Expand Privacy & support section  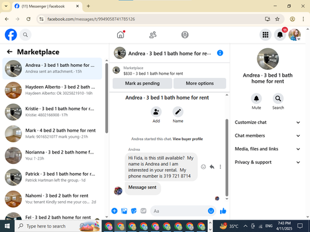pyautogui.click(x=267, y=162)
